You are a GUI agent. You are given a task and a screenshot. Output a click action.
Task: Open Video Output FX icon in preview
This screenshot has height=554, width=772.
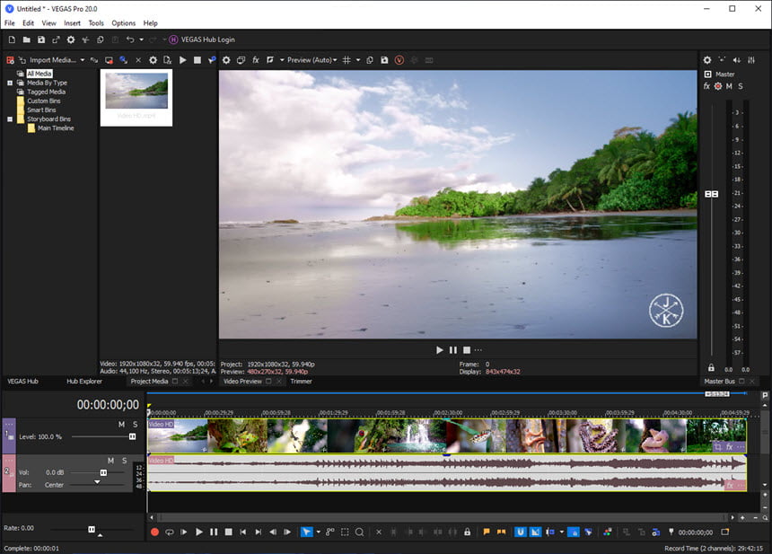point(256,60)
